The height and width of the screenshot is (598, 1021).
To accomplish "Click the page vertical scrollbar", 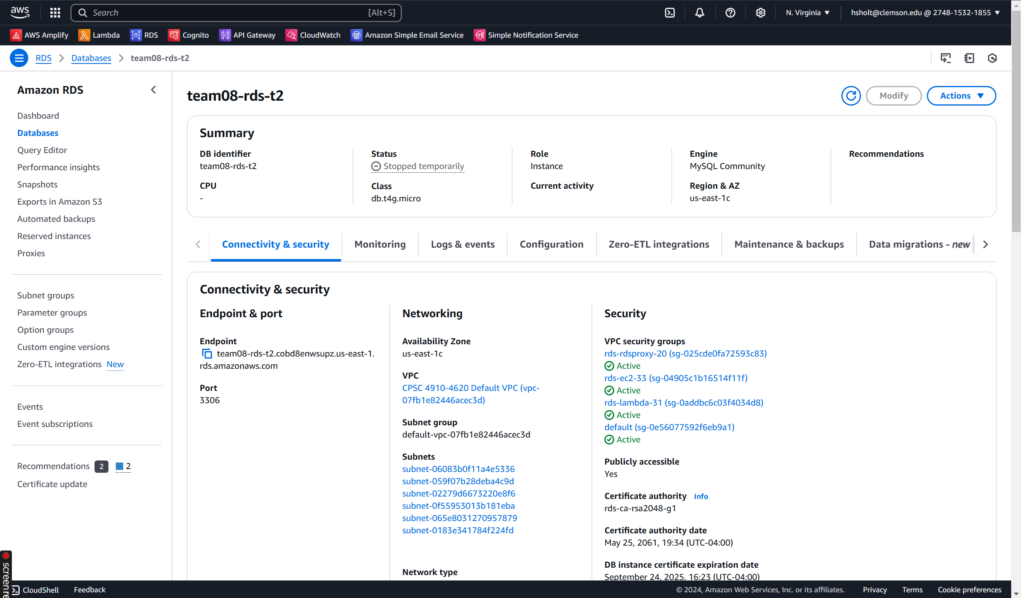I will (1016, 122).
